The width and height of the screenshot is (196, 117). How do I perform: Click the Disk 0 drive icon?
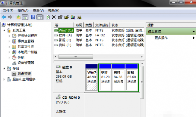tap(58, 66)
